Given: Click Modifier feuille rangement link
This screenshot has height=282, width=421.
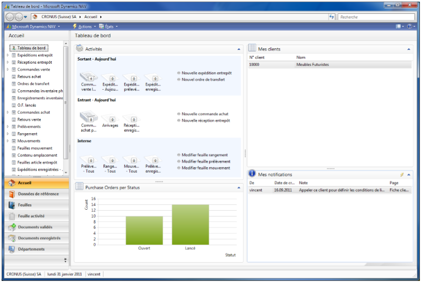Looking at the screenshot, I should coord(204,155).
